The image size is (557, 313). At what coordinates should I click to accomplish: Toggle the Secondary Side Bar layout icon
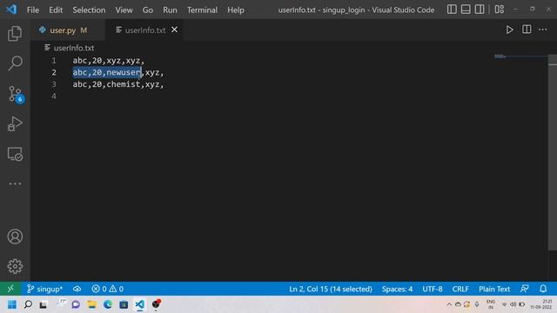[480, 10]
